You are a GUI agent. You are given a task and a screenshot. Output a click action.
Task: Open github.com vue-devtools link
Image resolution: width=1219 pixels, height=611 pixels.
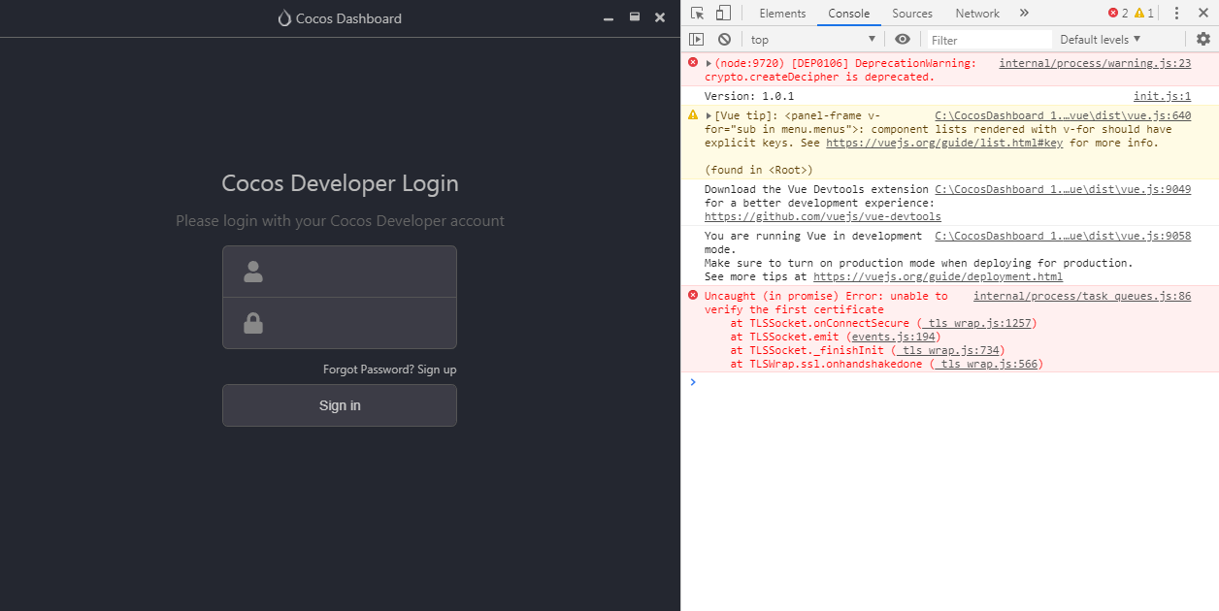tap(823, 216)
